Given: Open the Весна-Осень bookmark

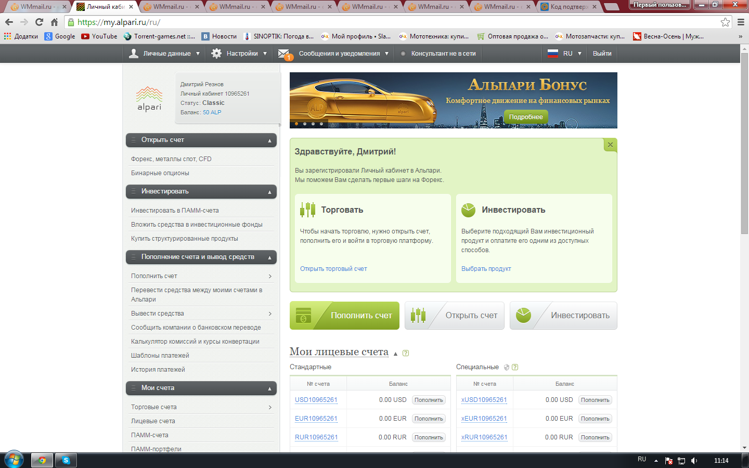Looking at the screenshot, I should point(668,36).
